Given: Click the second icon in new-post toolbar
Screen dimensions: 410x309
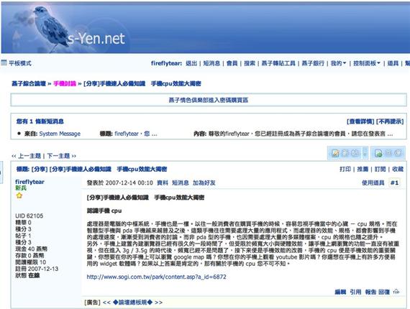Looking at the screenshot, I should pos(345,153).
